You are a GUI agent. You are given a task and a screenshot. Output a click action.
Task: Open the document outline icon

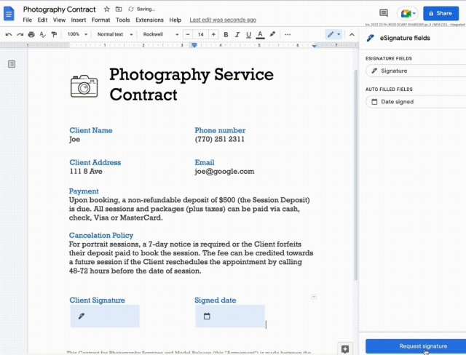pyautogui.click(x=12, y=65)
